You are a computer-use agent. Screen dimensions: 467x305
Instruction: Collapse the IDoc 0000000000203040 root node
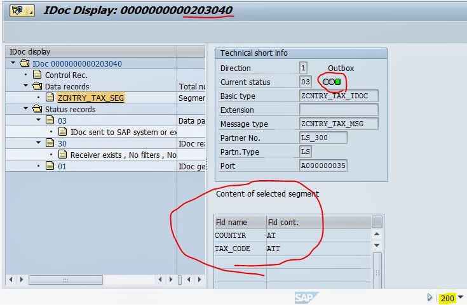(14, 63)
